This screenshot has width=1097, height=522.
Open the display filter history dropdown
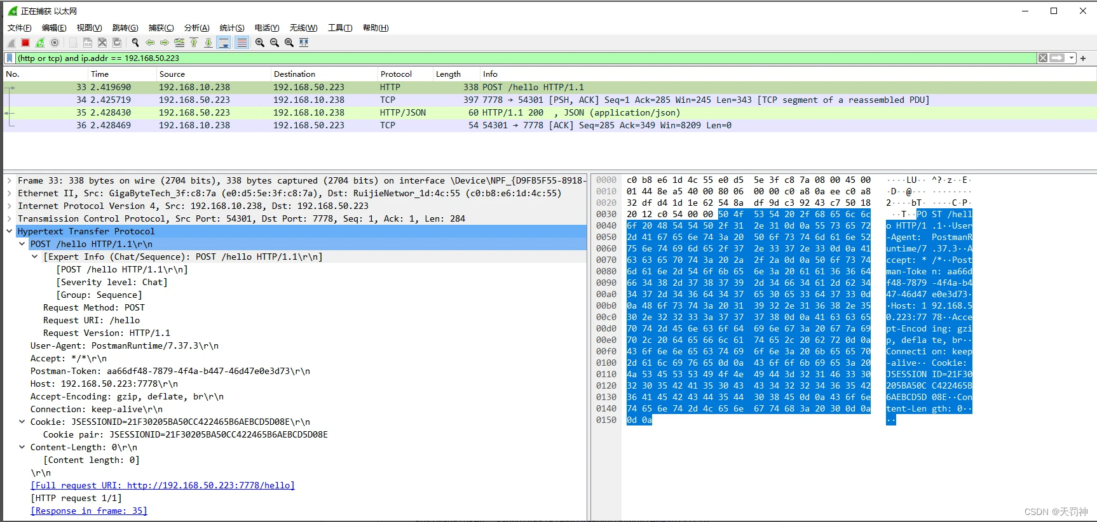(1072, 58)
